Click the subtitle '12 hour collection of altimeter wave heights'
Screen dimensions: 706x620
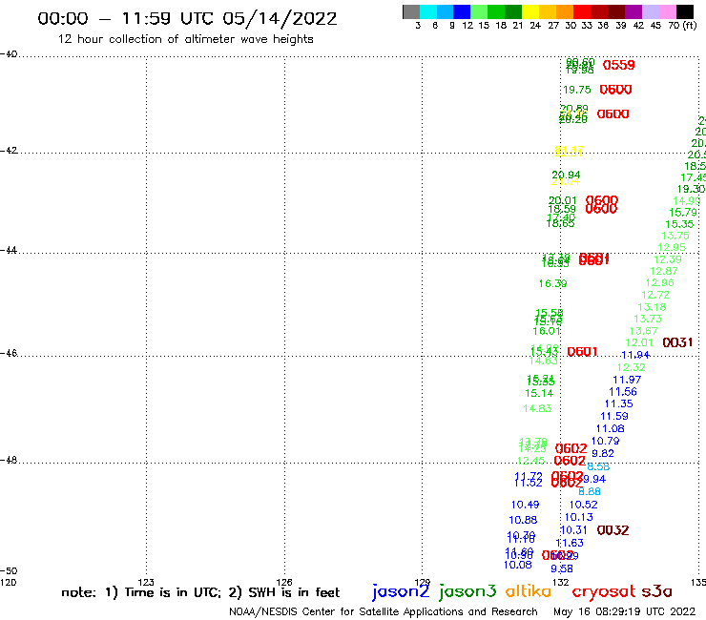(x=185, y=39)
